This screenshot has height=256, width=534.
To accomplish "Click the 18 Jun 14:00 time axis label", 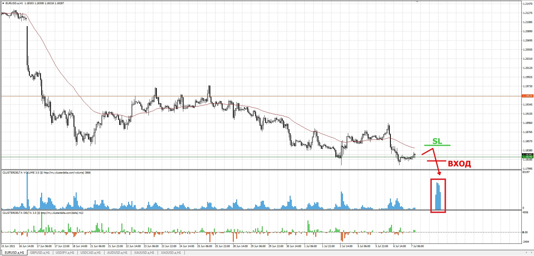I will point(80,246).
